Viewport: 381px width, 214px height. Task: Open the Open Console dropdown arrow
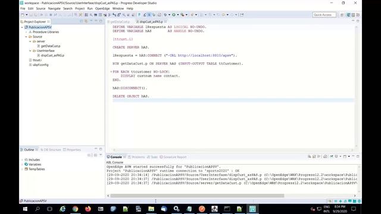tap(349, 156)
